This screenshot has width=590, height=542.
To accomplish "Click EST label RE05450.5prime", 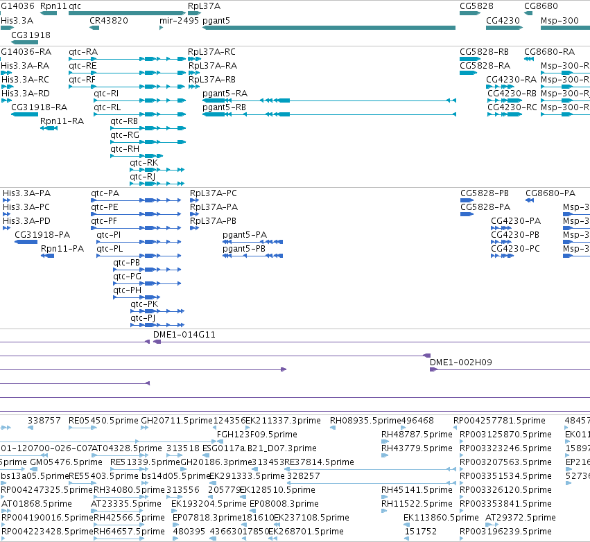I will (x=103, y=421).
